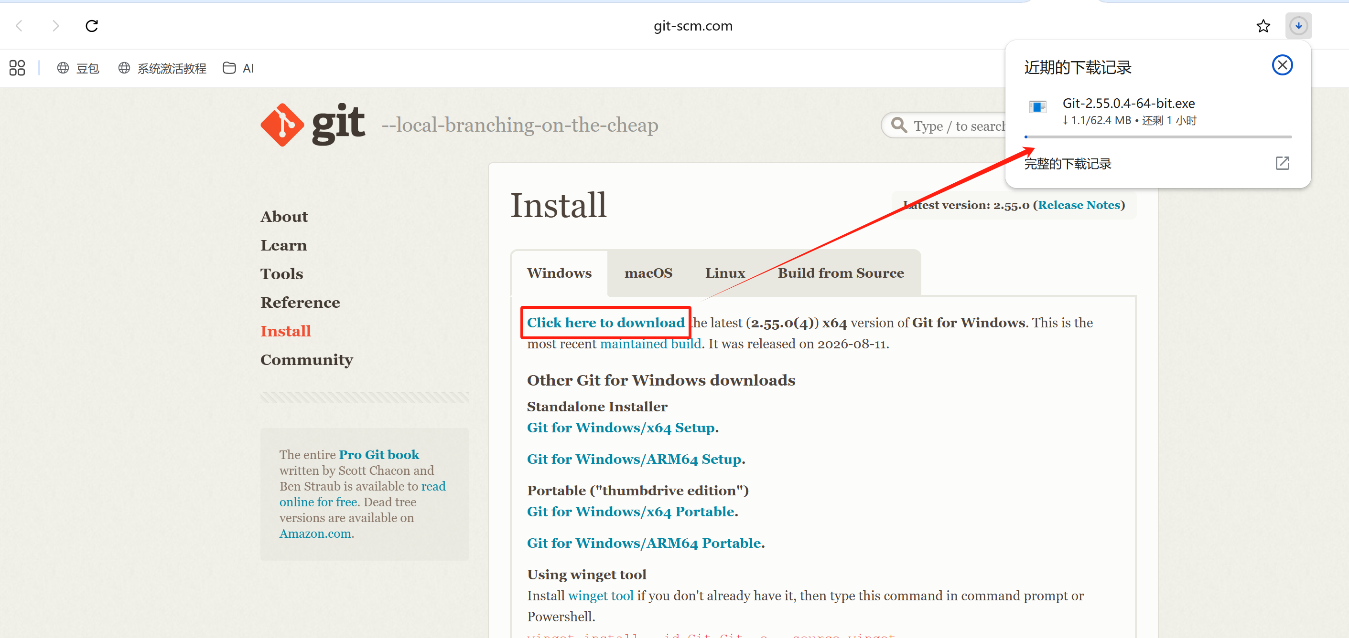Open the Community section in sidebar

pyautogui.click(x=307, y=360)
